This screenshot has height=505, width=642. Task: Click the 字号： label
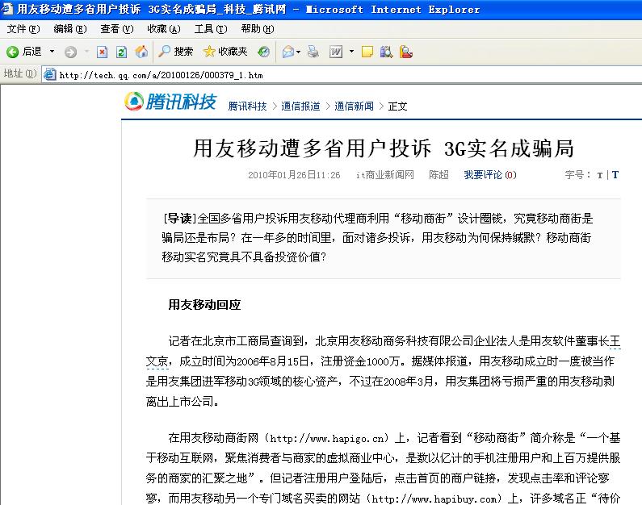click(x=578, y=175)
